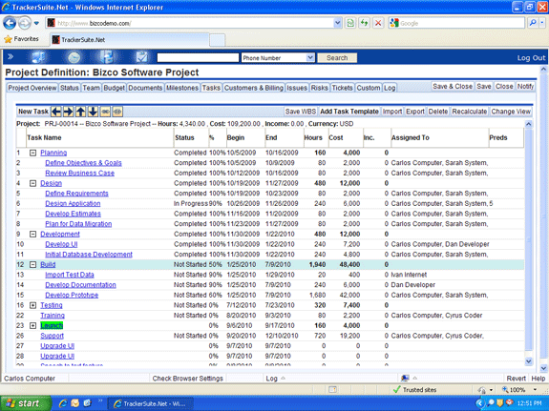Click Revert in the bottom status bar
The image size is (549, 411).
pos(517,379)
